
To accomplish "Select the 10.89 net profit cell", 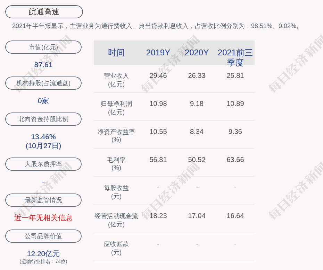I will [x=235, y=103].
